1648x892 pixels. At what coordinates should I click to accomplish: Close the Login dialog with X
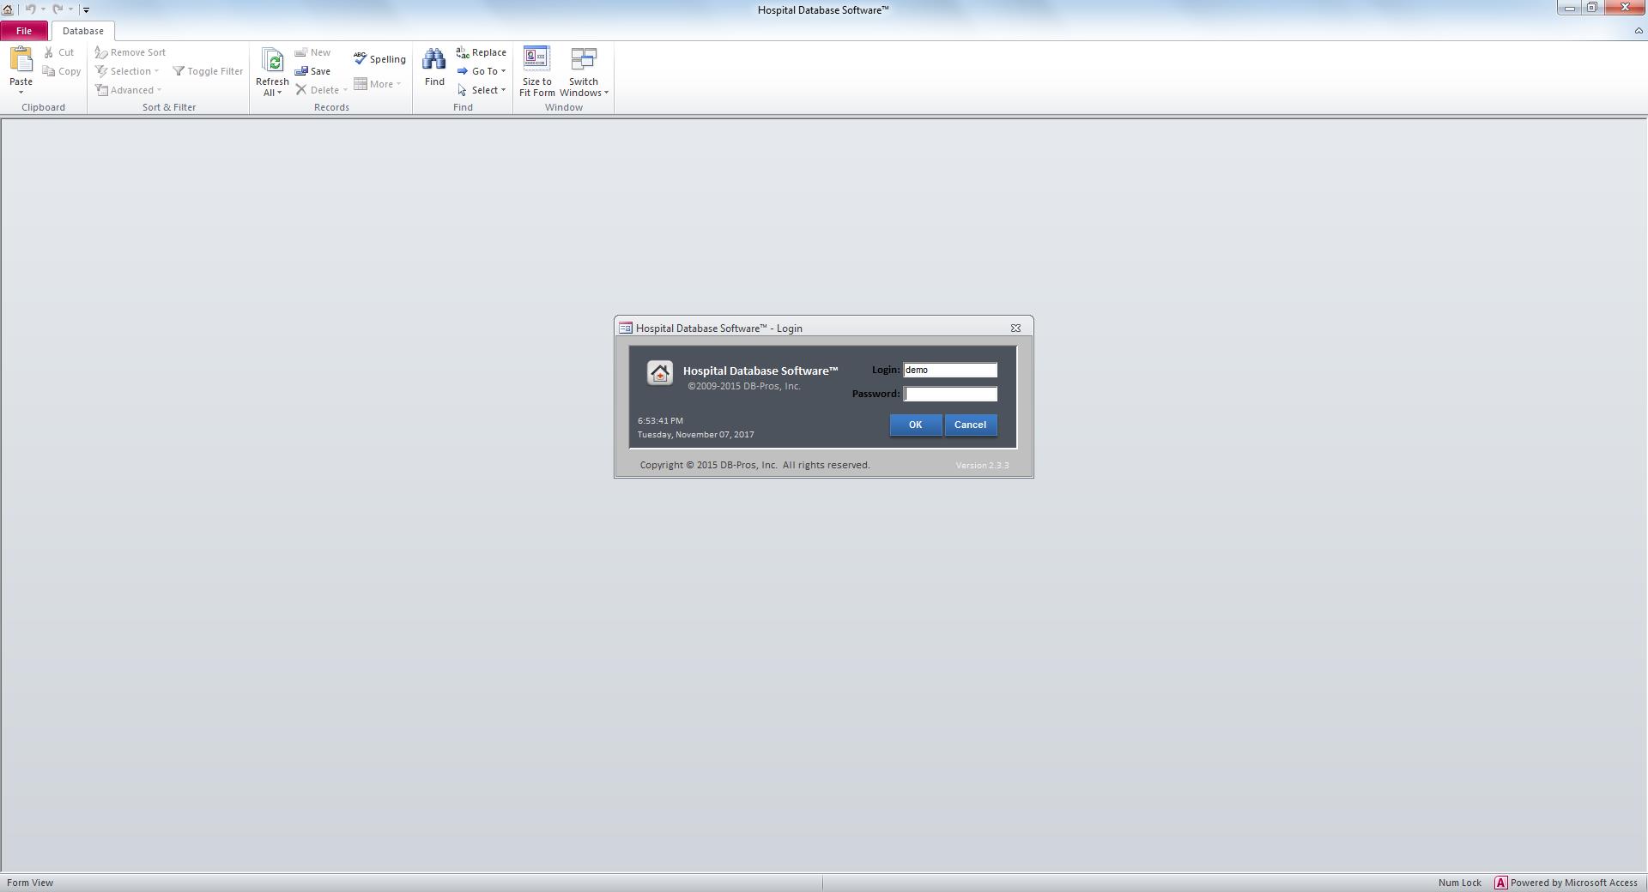(x=1015, y=328)
